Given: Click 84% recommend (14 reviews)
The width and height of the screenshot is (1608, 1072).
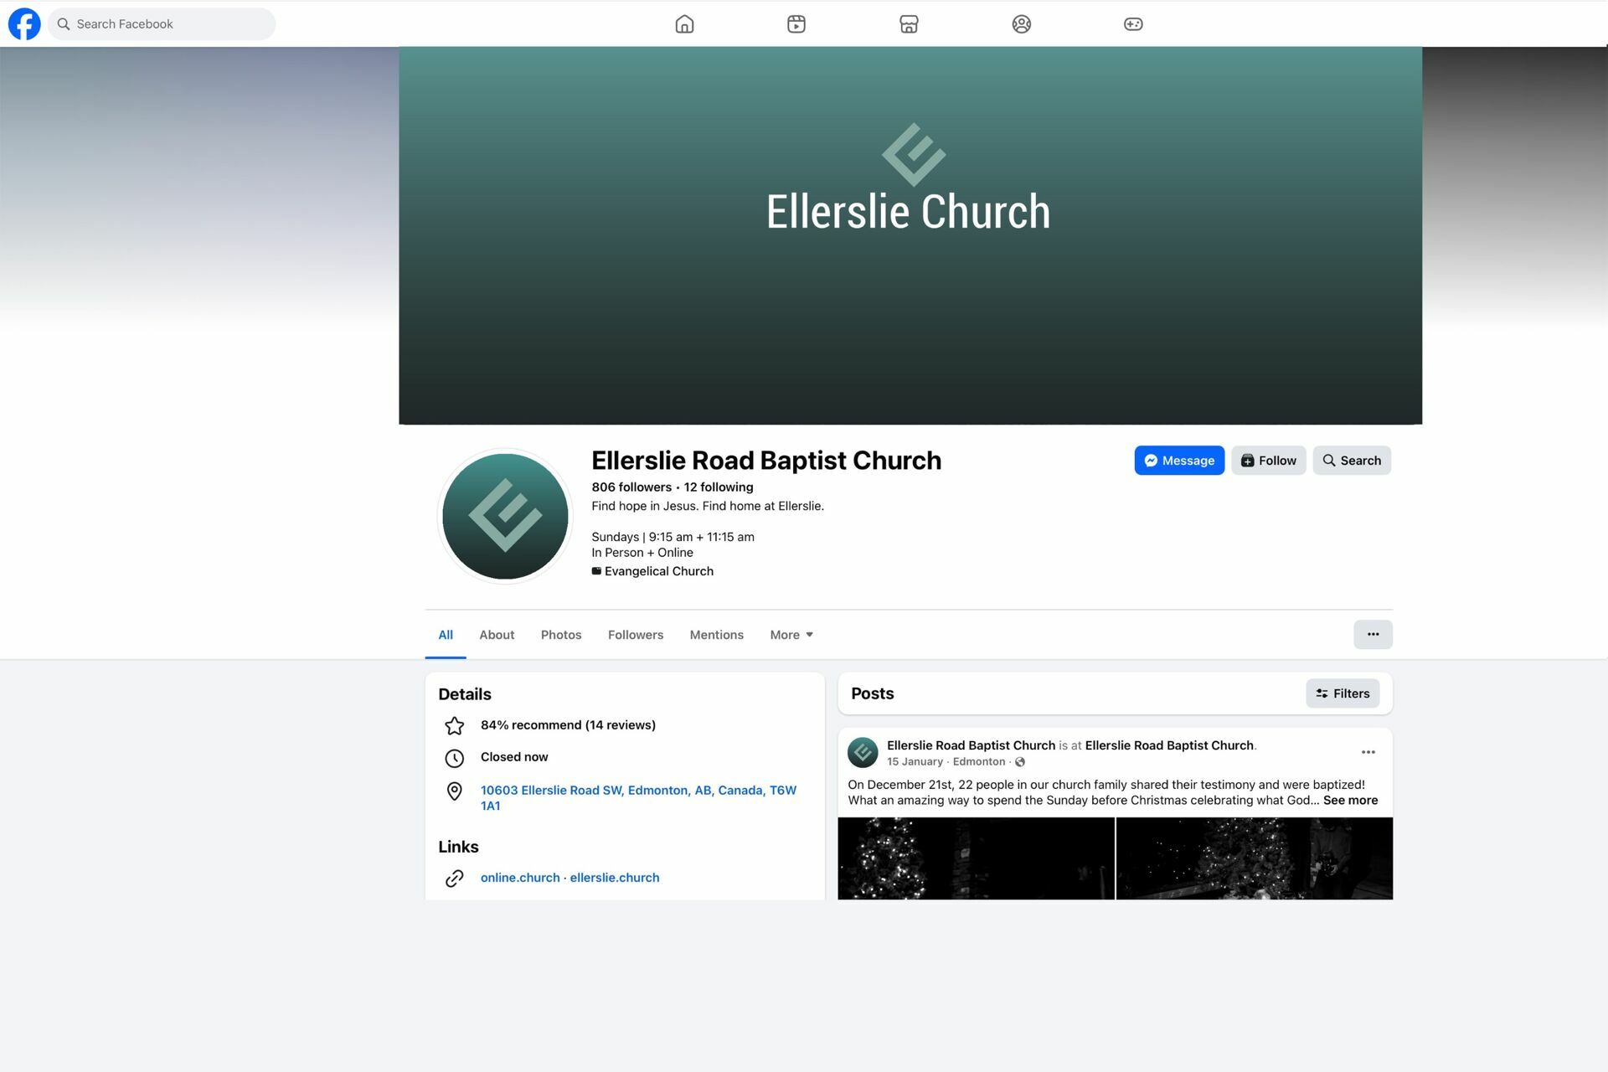Looking at the screenshot, I should (568, 725).
